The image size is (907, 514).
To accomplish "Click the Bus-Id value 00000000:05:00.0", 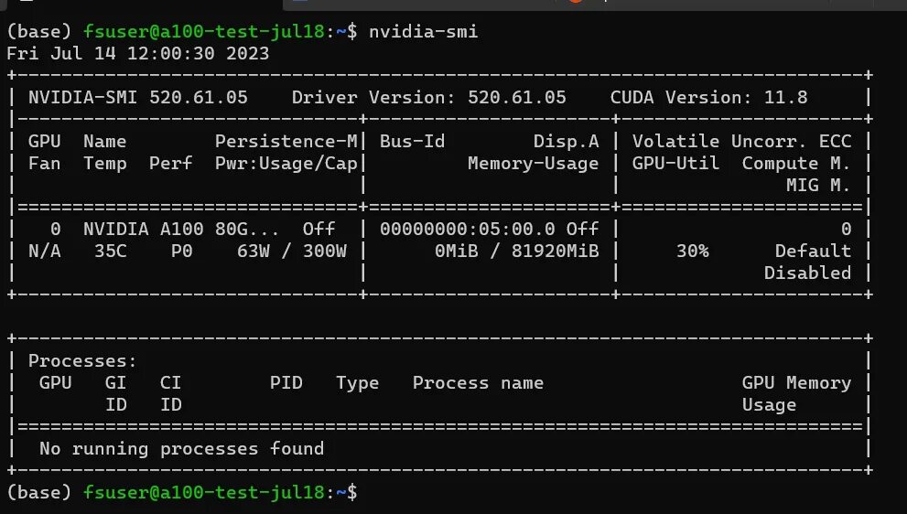I will tap(468, 229).
